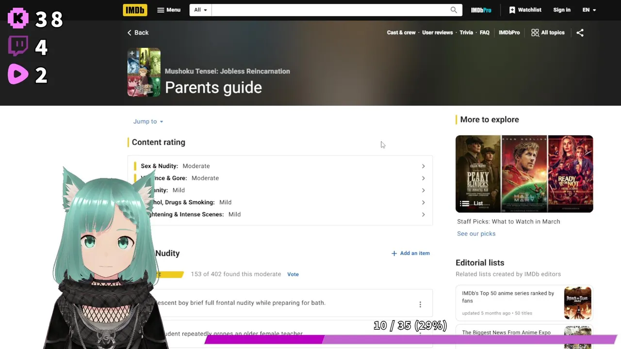The height and width of the screenshot is (349, 621).
Task: Click the Vote link for severity
Action: (x=293, y=274)
